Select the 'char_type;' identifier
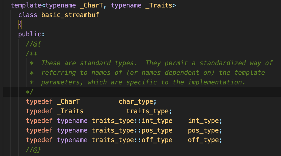This screenshot has height=156, width=281. coord(138,102)
